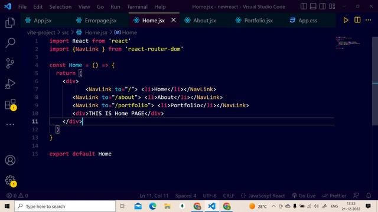Open the Run and Debug view
The height and width of the screenshot is (212, 378).
pos(10,84)
